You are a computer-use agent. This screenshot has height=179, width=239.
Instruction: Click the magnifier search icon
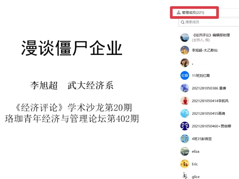point(182,22)
